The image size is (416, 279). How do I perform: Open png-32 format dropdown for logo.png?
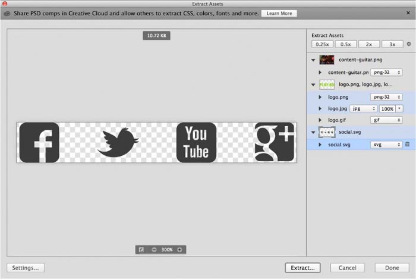[386, 97]
